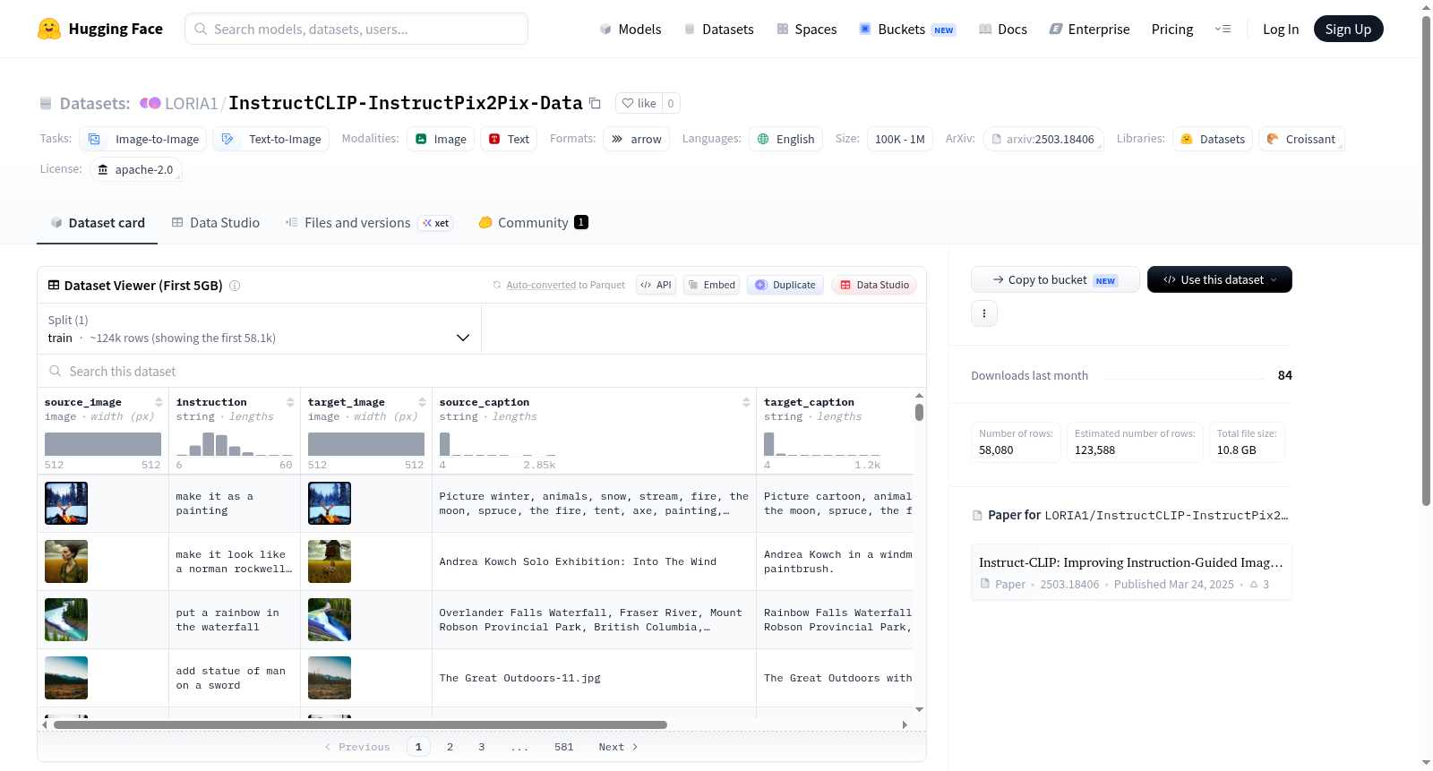1433x771 pixels.
Task: Filter by Image-to-Image task tag
Action: pyautogui.click(x=143, y=139)
